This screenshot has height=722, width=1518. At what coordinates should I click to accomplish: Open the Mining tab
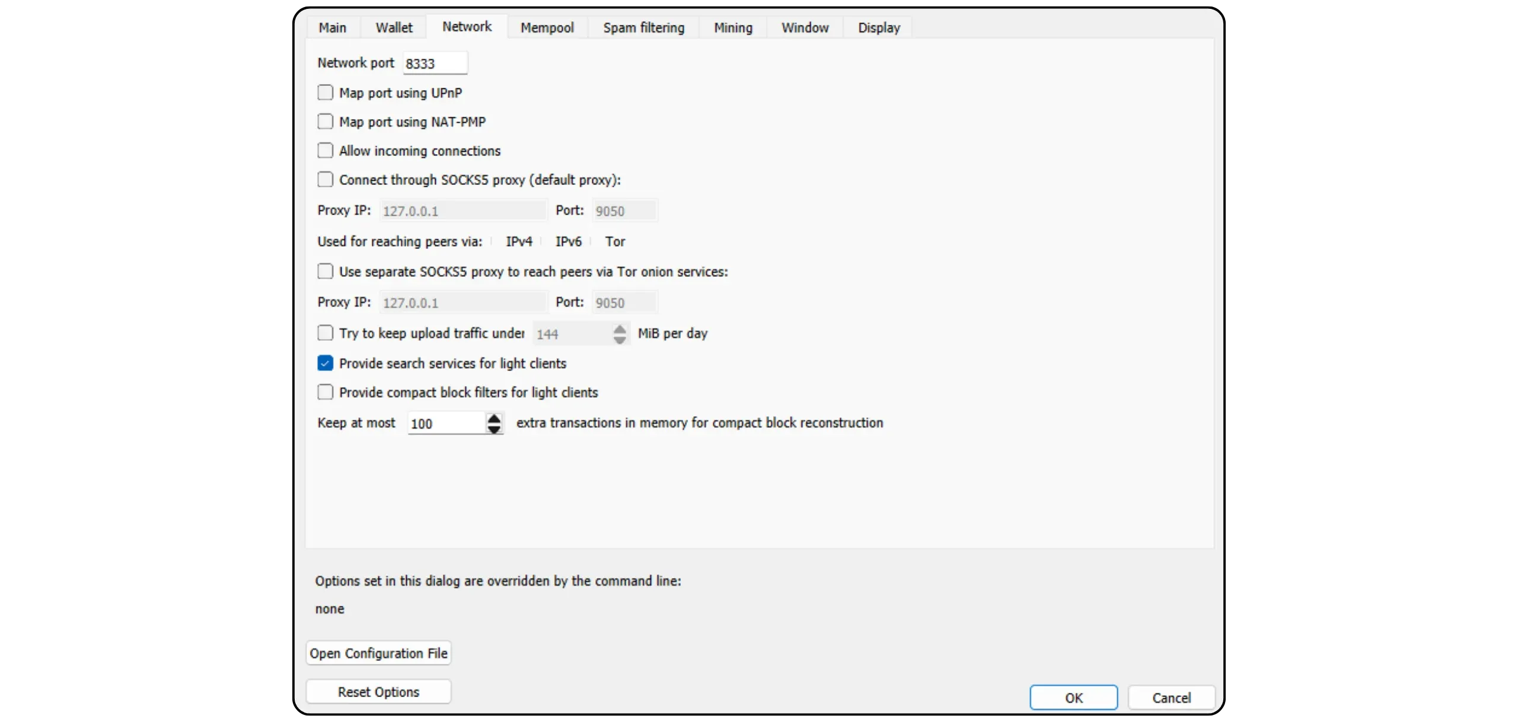[733, 28]
